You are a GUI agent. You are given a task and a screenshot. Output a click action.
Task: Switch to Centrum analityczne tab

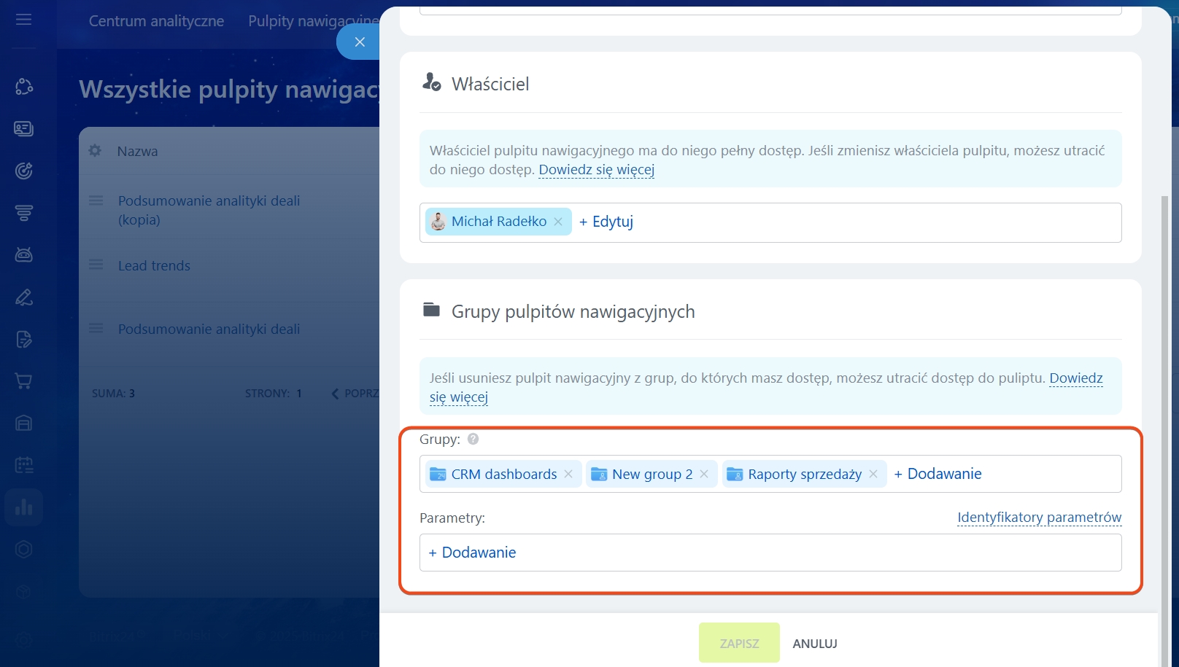pyautogui.click(x=156, y=21)
